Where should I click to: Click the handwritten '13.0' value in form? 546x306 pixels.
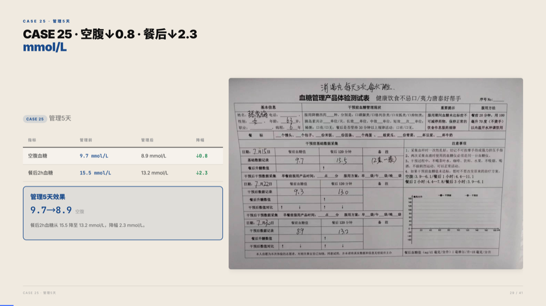[x=342, y=192]
